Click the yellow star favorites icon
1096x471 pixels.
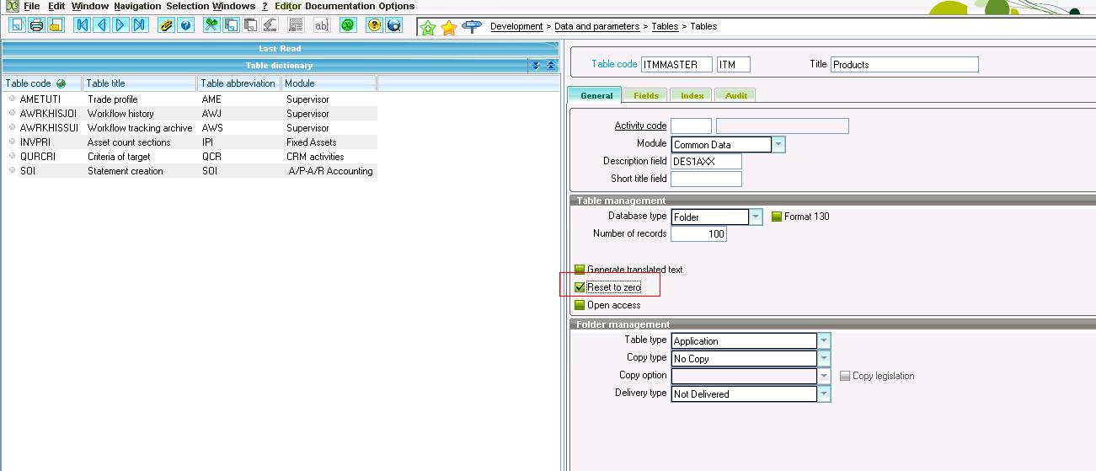(449, 27)
